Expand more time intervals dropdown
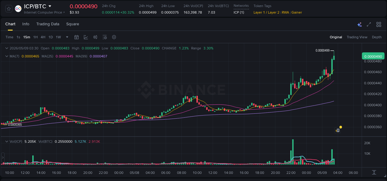387x181 pixels. (x=67, y=37)
